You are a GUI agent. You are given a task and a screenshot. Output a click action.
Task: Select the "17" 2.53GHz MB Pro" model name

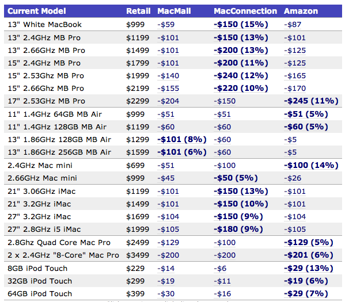46,101
